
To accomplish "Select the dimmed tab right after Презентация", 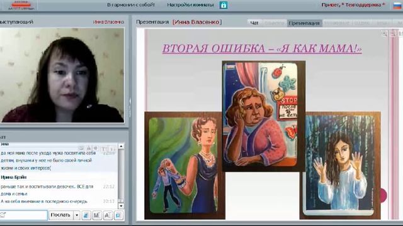I will tap(337, 23).
